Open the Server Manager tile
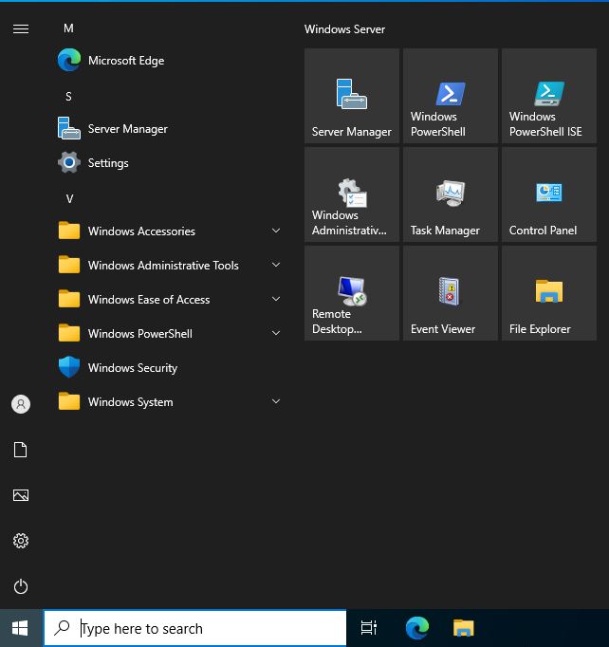 point(352,97)
